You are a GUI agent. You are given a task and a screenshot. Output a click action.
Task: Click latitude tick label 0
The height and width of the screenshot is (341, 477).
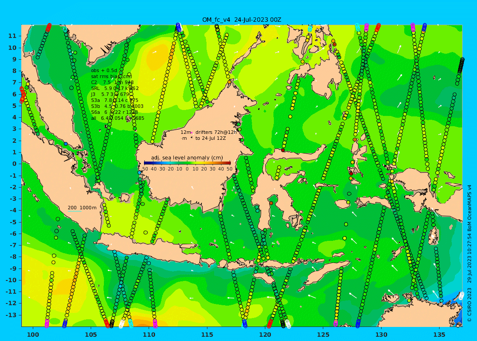click(14, 164)
